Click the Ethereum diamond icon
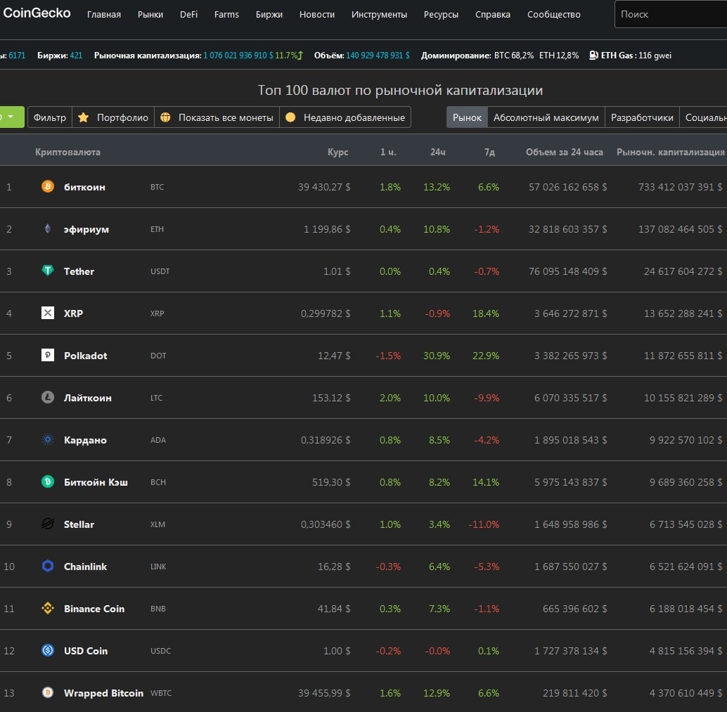Image resolution: width=727 pixels, height=712 pixels. coord(48,228)
